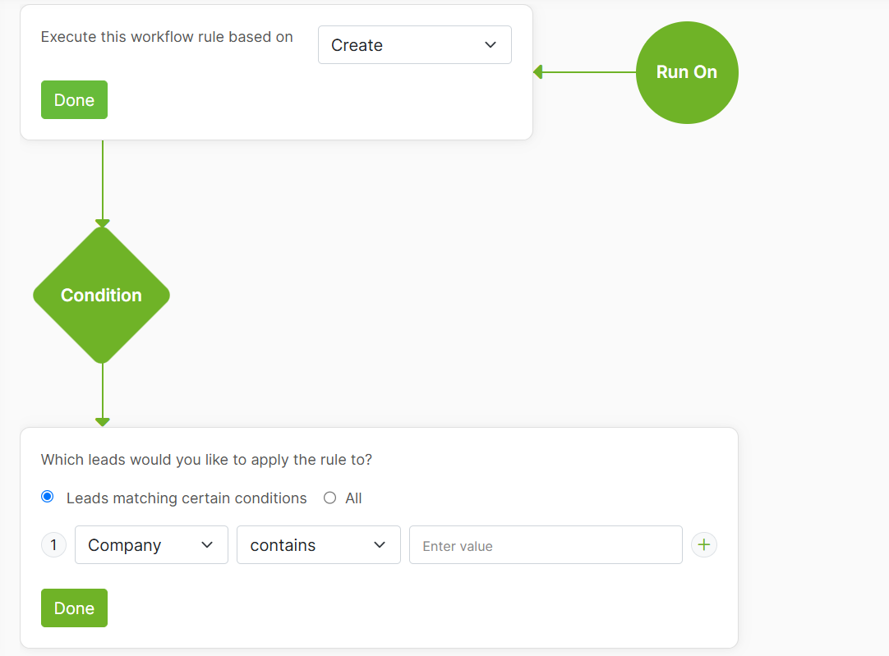
Task: Click the Execute this workflow rule text
Action: click(x=167, y=37)
